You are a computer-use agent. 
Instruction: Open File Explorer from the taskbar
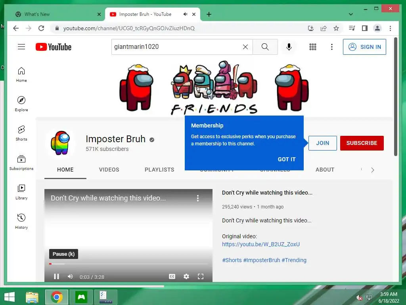(x=32, y=297)
